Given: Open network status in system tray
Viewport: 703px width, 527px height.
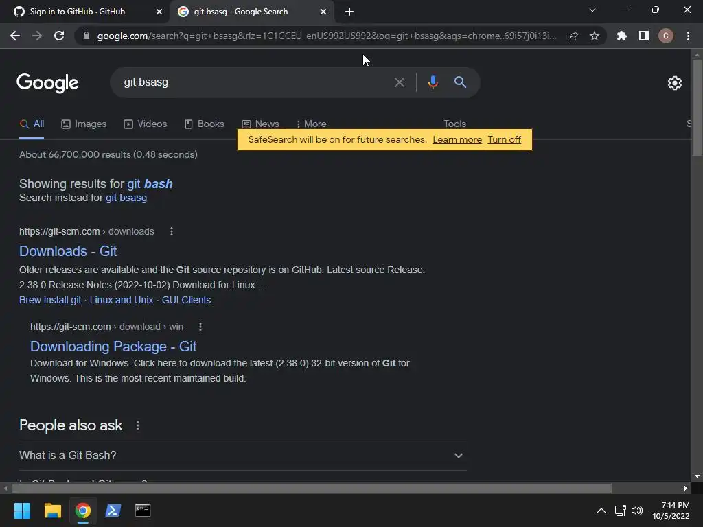Looking at the screenshot, I should (621, 511).
